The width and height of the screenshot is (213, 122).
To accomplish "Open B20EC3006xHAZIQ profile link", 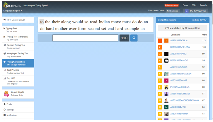I will [x=179, y=61].
